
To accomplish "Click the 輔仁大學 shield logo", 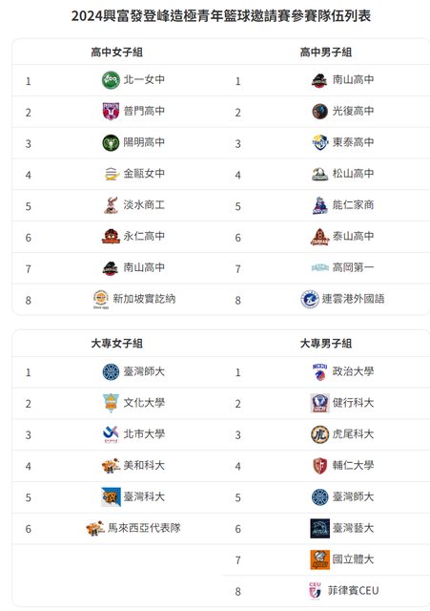I will click(319, 466).
